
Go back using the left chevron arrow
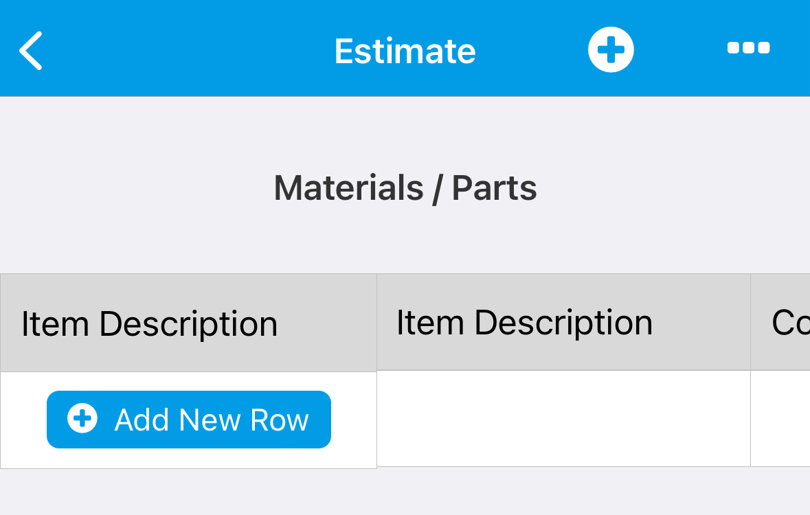click(30, 51)
